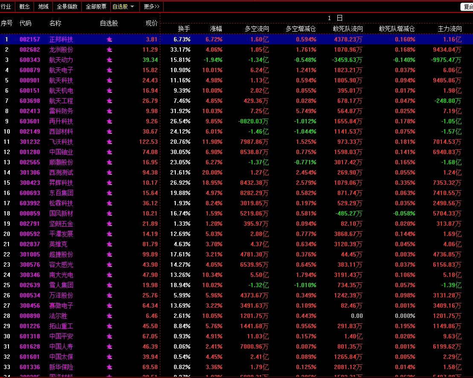The height and width of the screenshot is (378, 473).
Task: Toggle favorite star for 坚朗五金
Action: pyautogui.click(x=109, y=224)
